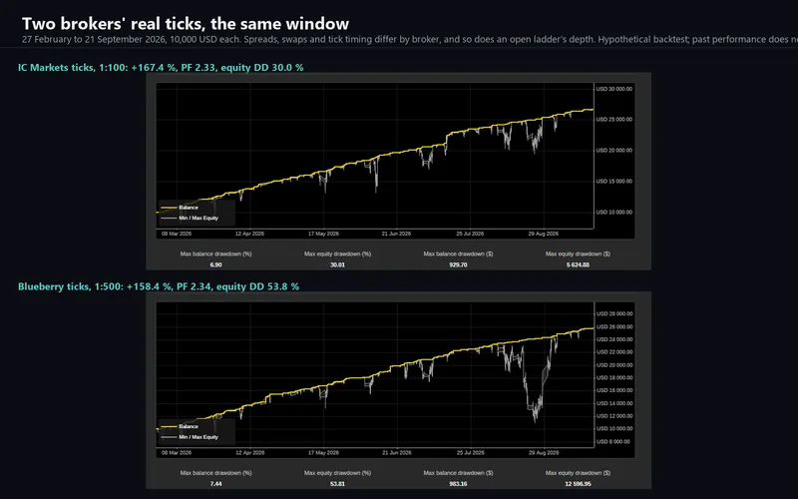Click "Max equity drawdown (%)" label above 30.01

pos(337,253)
